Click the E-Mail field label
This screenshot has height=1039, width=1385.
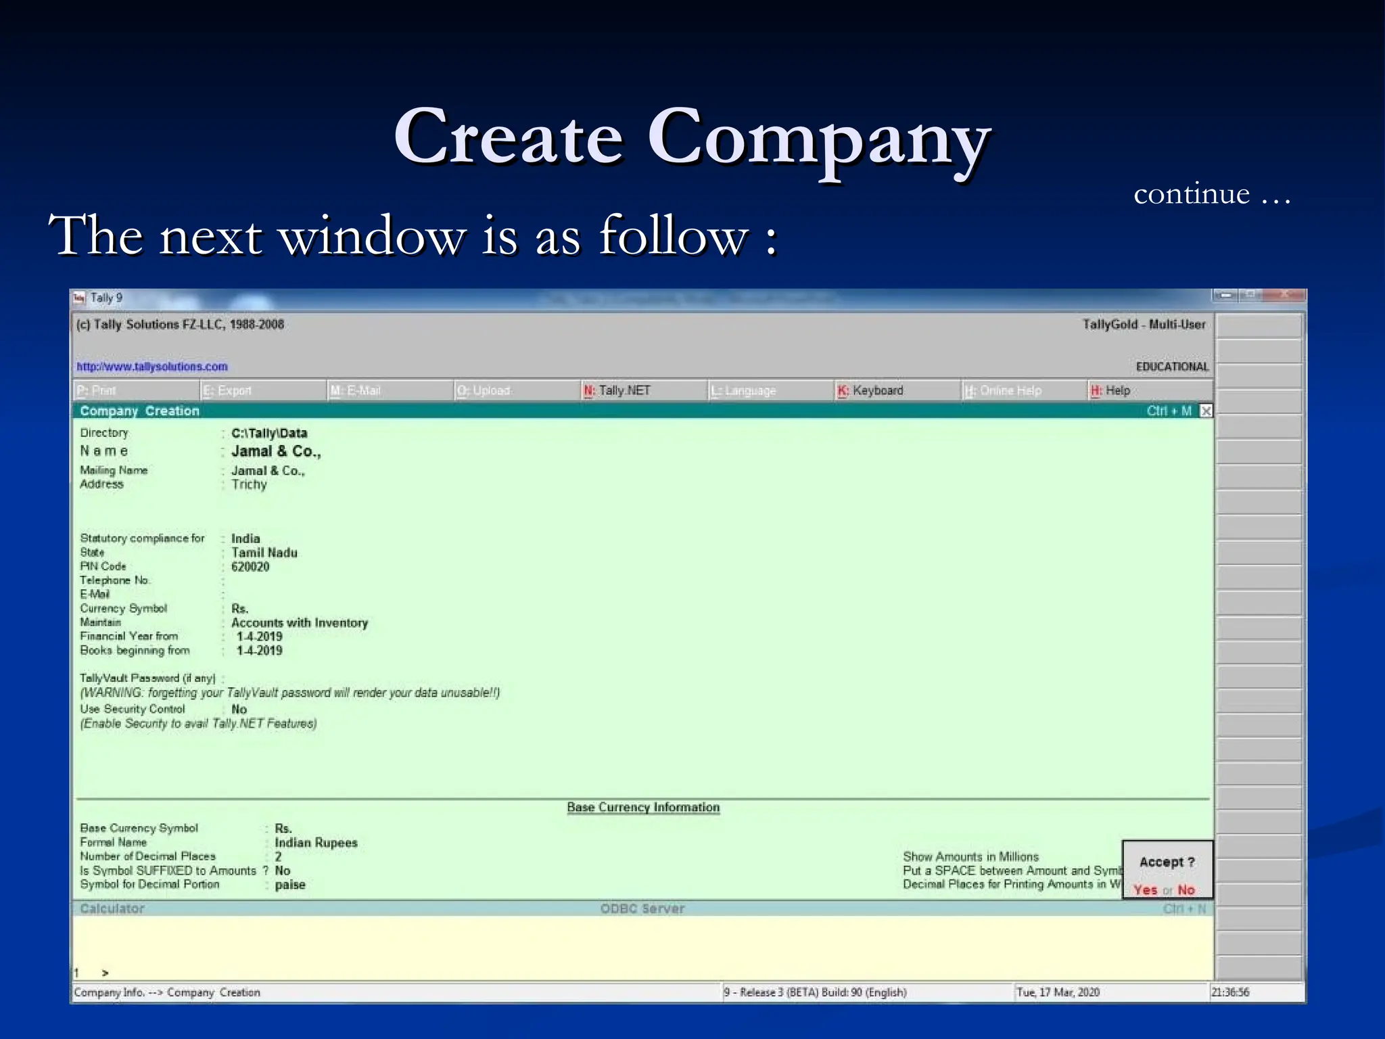coord(95,594)
